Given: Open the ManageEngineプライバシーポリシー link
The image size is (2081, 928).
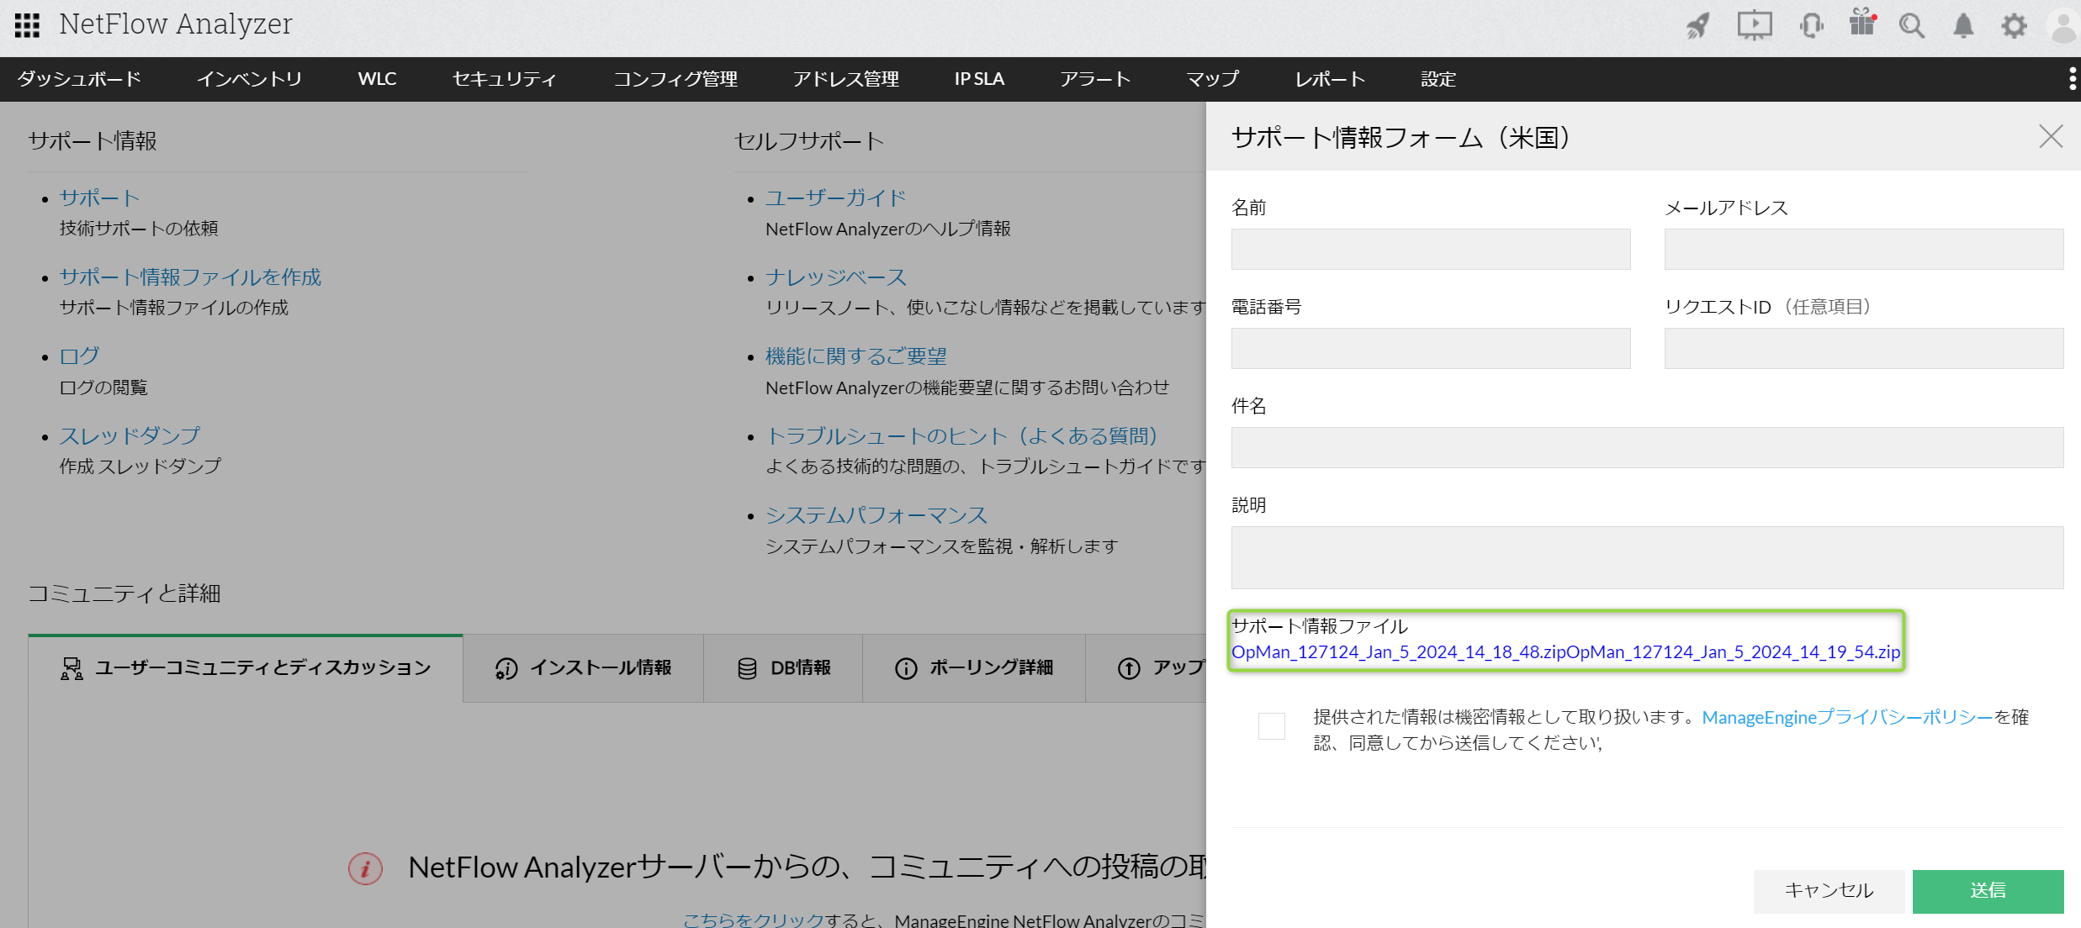Looking at the screenshot, I should (x=1847, y=717).
